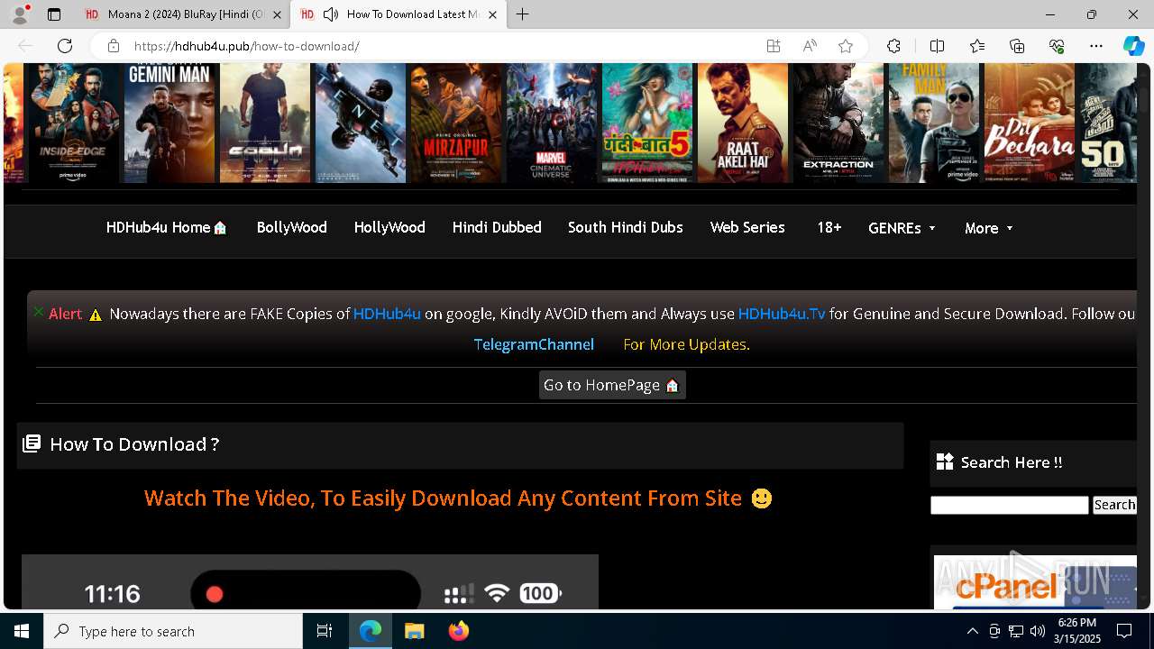The width and height of the screenshot is (1154, 649).
Task: Open the Dil Bechara poster
Action: point(1030,123)
